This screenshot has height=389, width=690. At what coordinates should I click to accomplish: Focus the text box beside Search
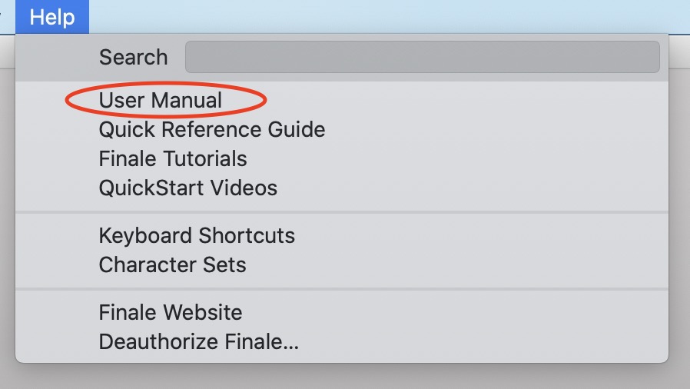pos(422,58)
